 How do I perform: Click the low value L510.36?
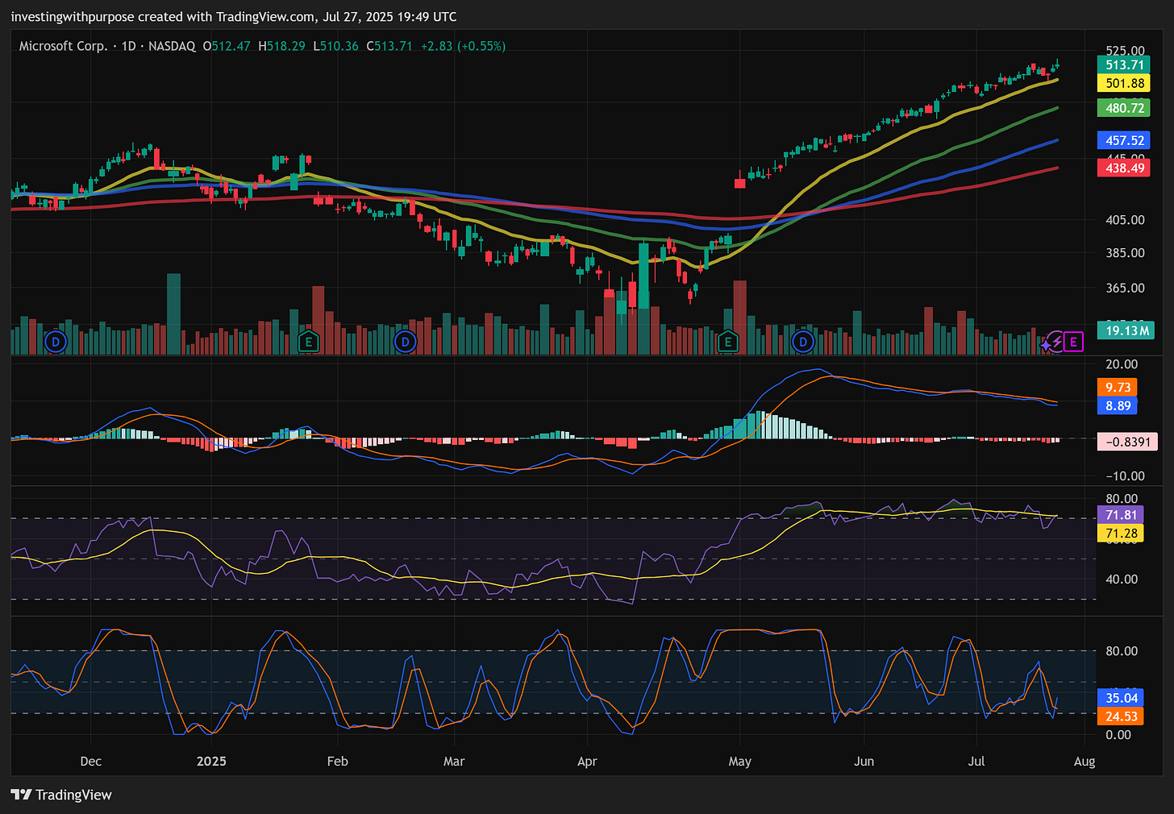click(335, 46)
